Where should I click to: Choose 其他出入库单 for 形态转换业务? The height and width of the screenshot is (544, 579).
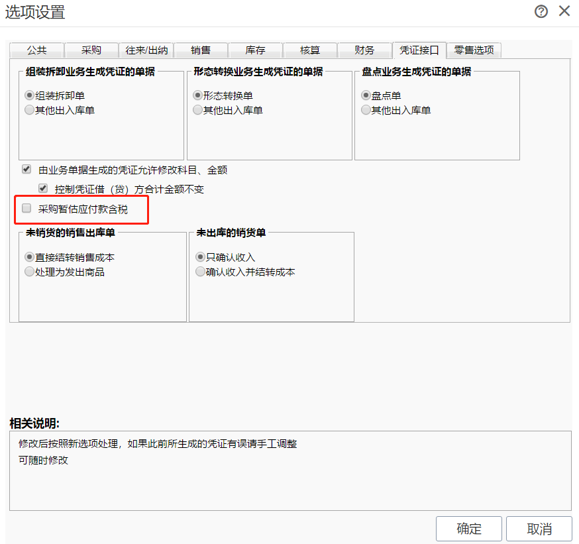[x=198, y=110]
